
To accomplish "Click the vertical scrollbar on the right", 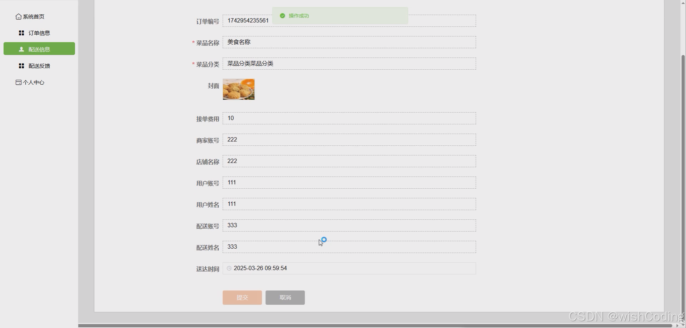I will point(682,161).
